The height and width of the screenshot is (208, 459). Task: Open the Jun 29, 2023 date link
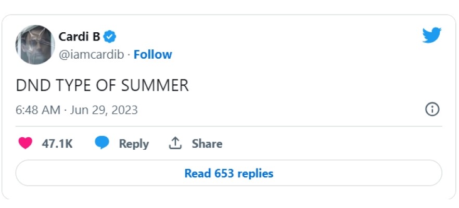pos(103,110)
